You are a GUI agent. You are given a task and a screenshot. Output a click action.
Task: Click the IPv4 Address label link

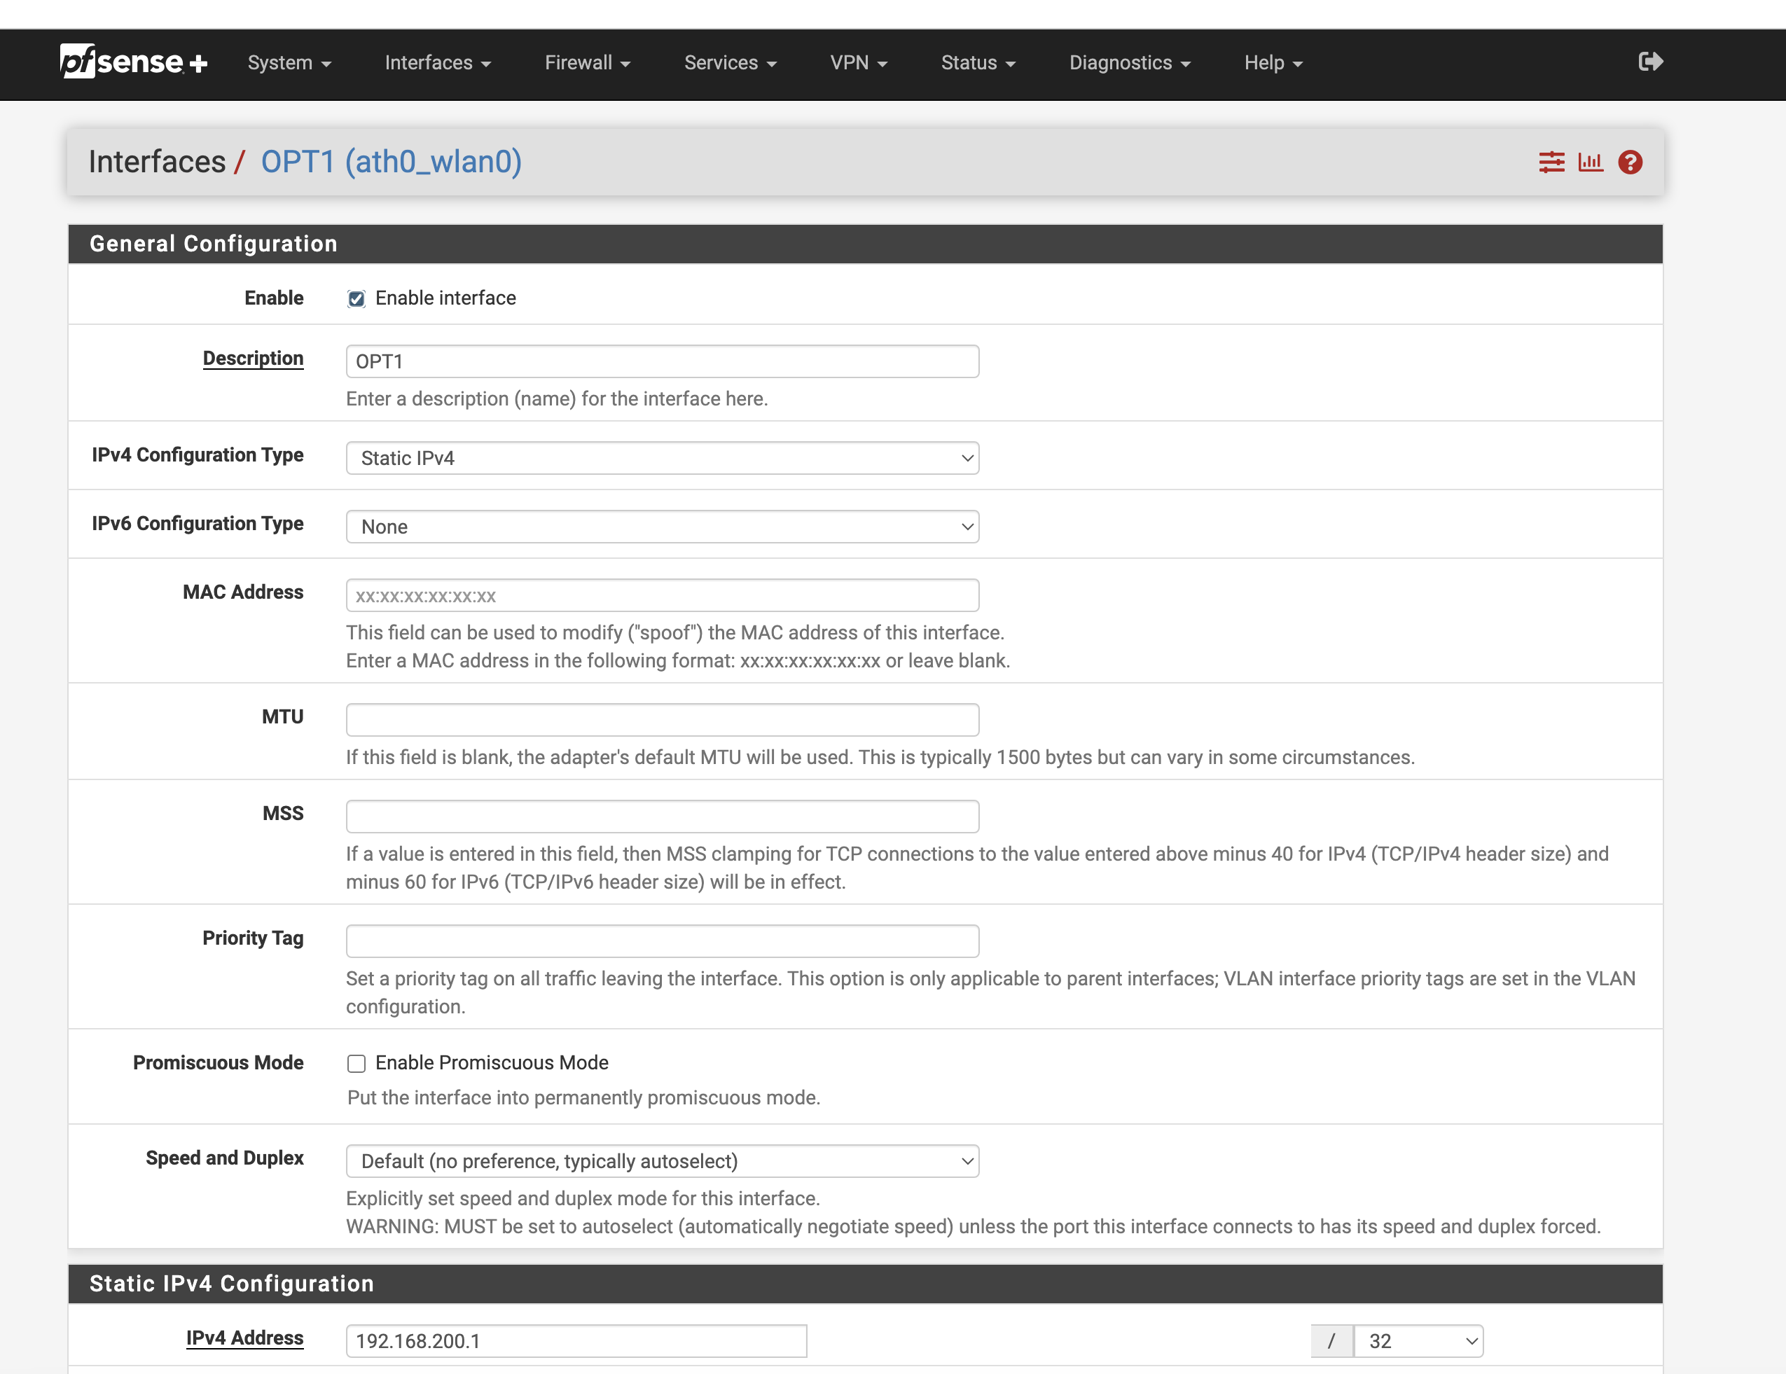(x=244, y=1338)
